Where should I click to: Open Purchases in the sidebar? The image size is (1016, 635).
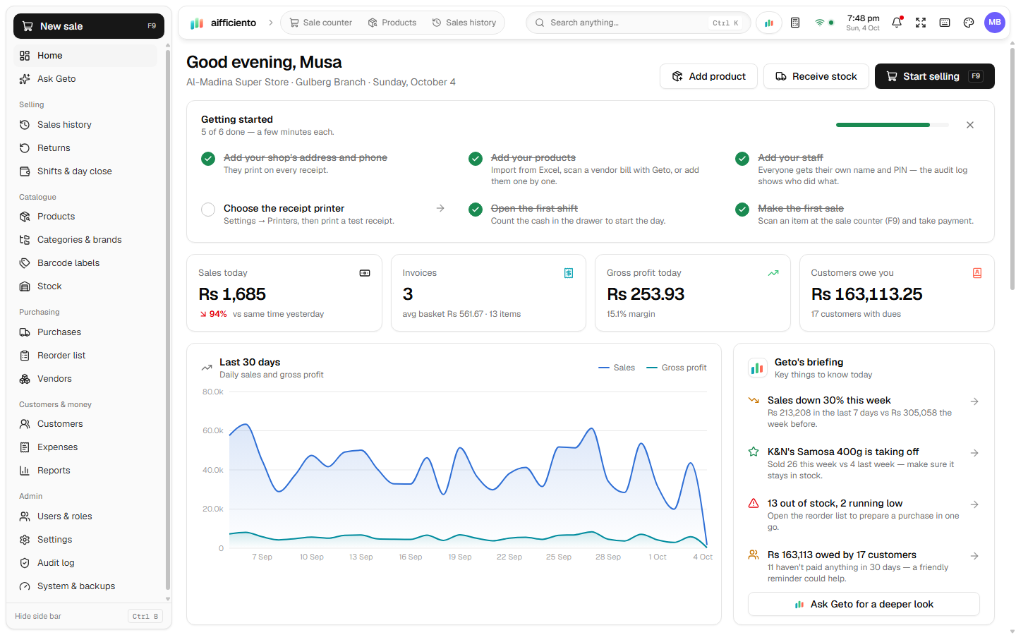[85, 332]
